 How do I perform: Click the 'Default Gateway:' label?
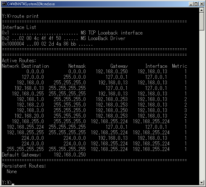click(x=21, y=155)
